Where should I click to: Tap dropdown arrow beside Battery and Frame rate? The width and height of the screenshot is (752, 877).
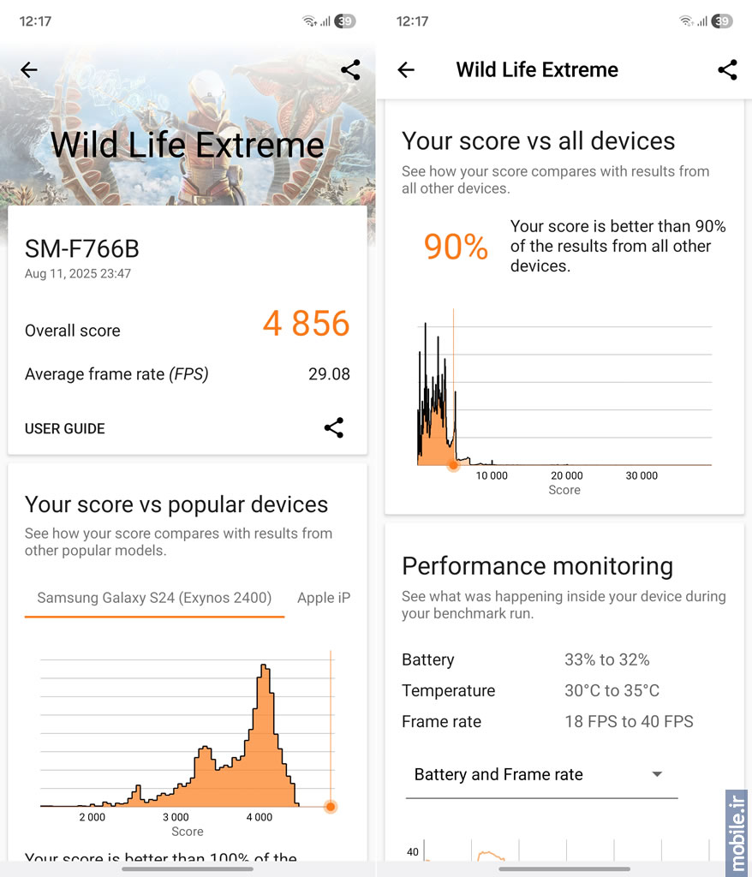(x=658, y=774)
